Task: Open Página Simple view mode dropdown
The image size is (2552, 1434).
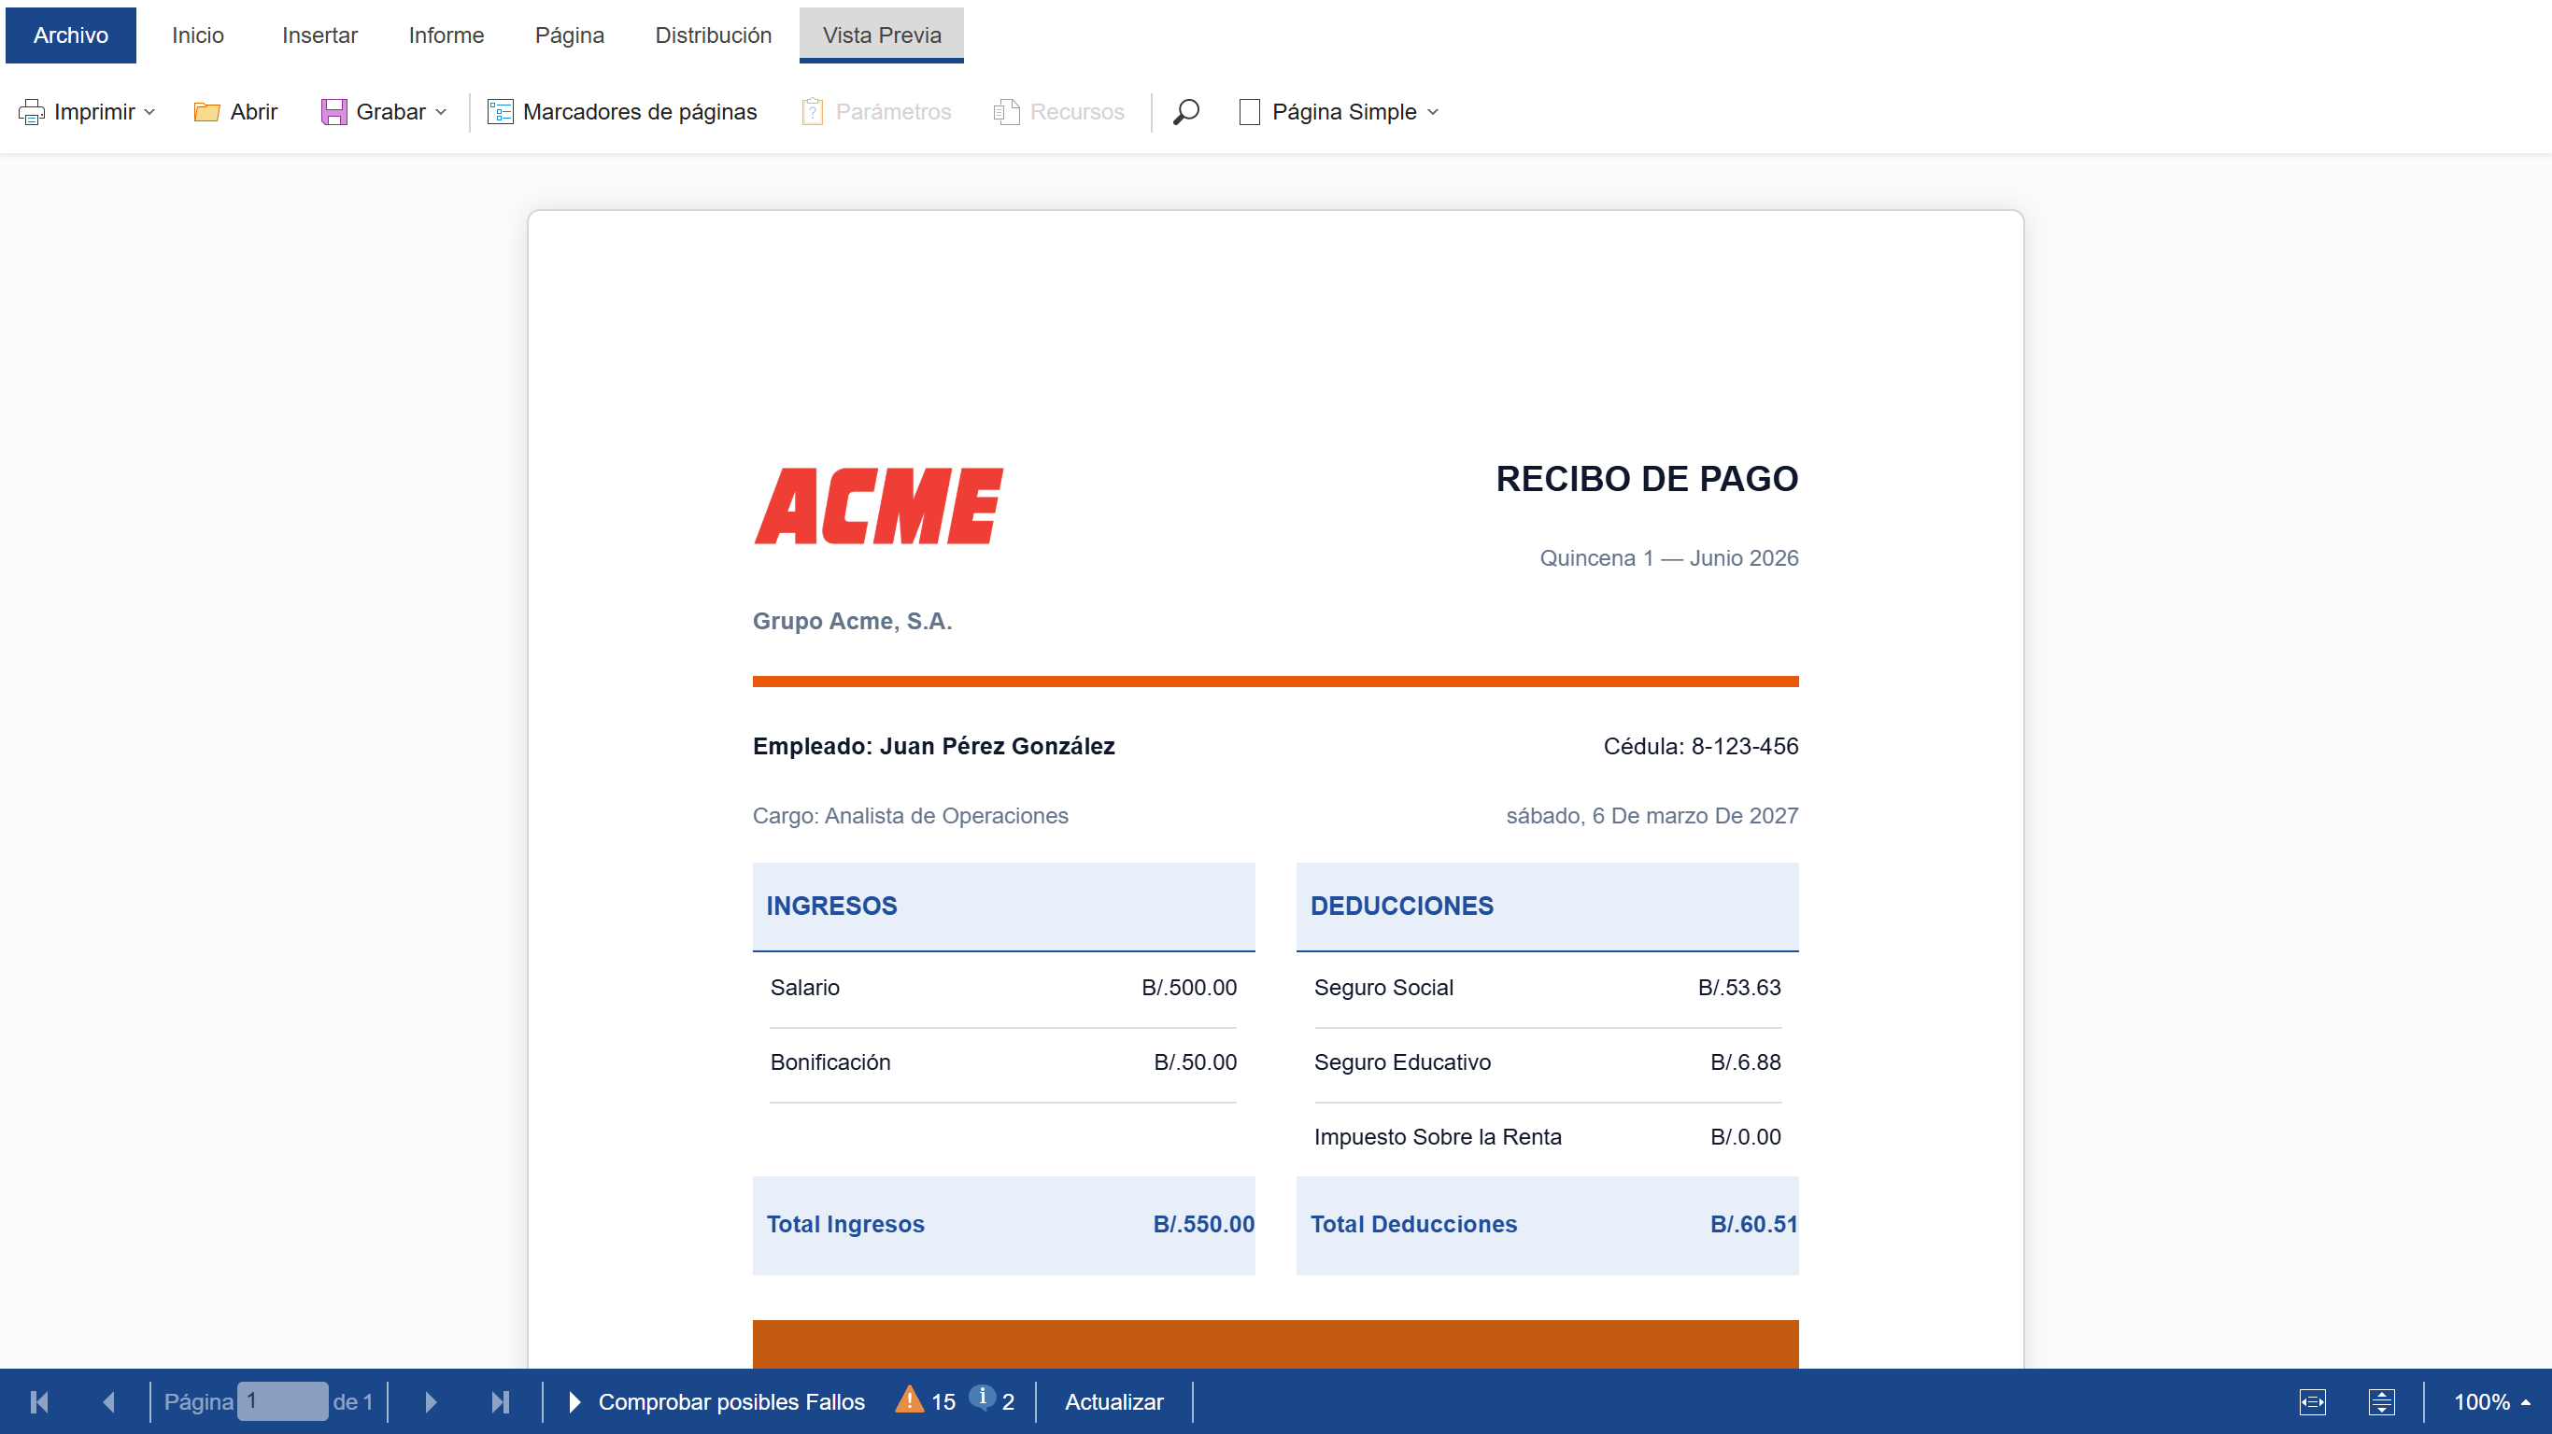Action: [x=1433, y=112]
